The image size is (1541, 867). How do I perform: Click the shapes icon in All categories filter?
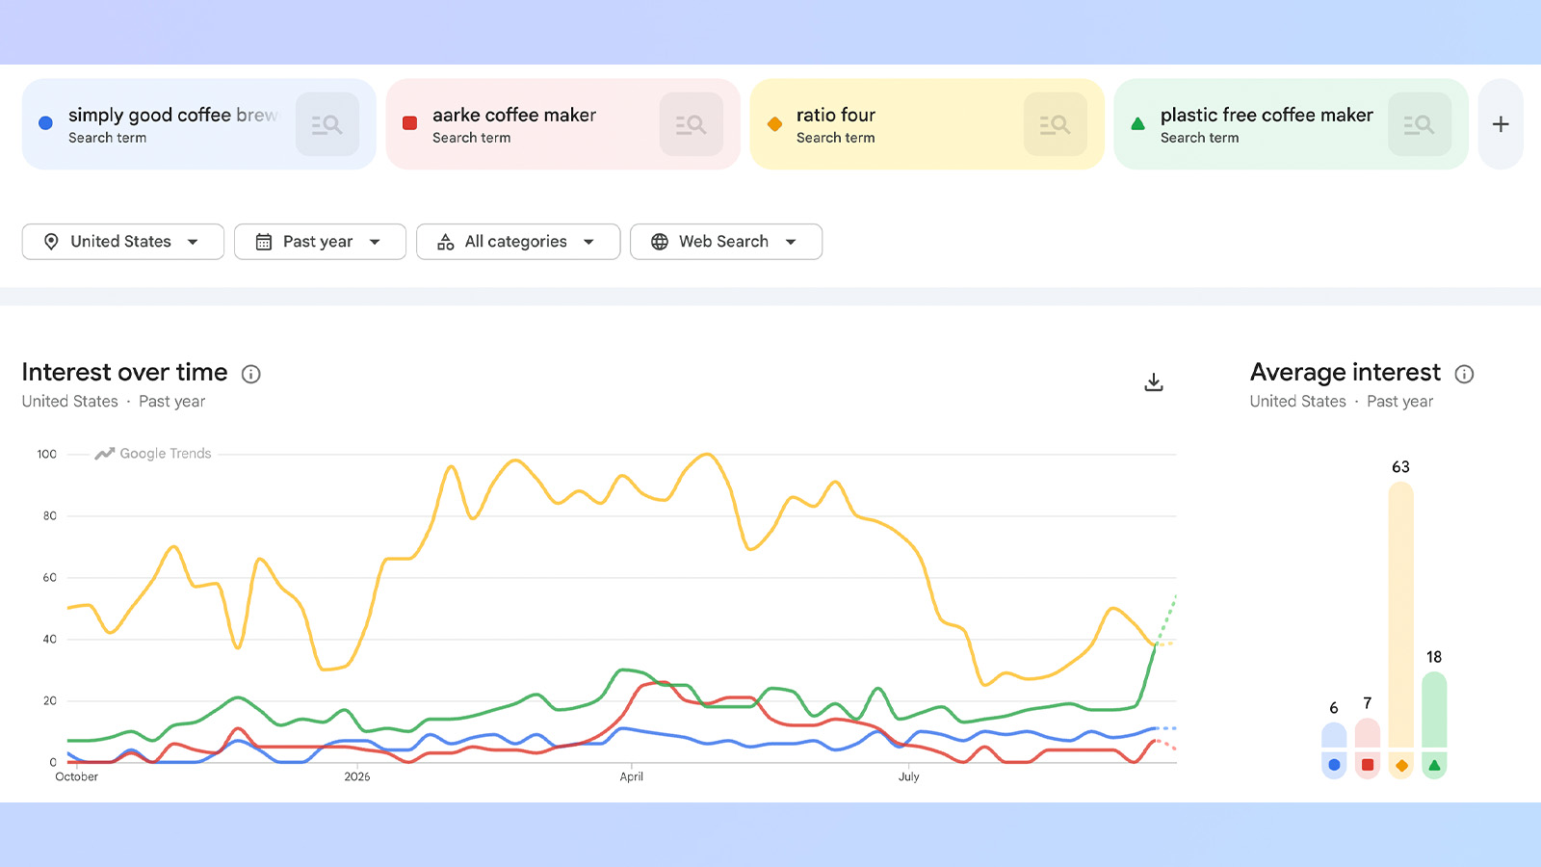(x=445, y=242)
